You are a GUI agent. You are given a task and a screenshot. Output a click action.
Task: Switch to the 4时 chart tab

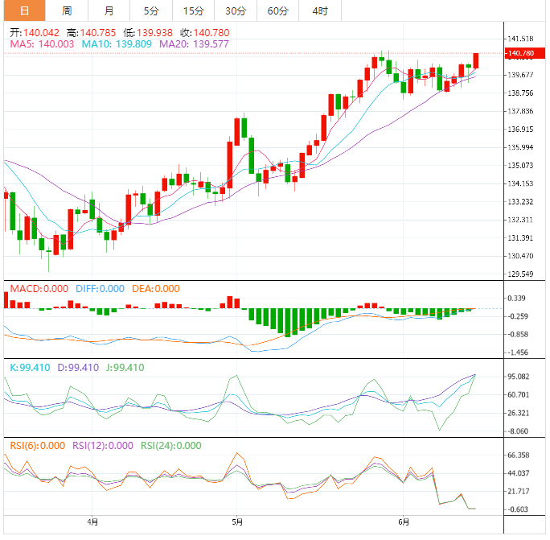pyautogui.click(x=319, y=10)
